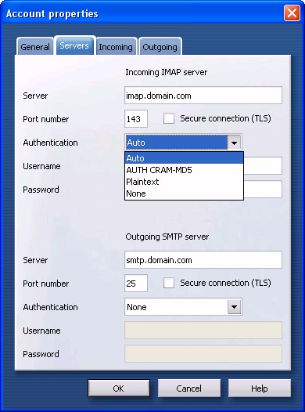This screenshot has height=412, width=305.
Task: Click the OK button
Action: [119, 388]
